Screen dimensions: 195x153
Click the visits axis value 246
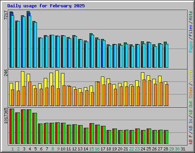[x=6, y=73]
